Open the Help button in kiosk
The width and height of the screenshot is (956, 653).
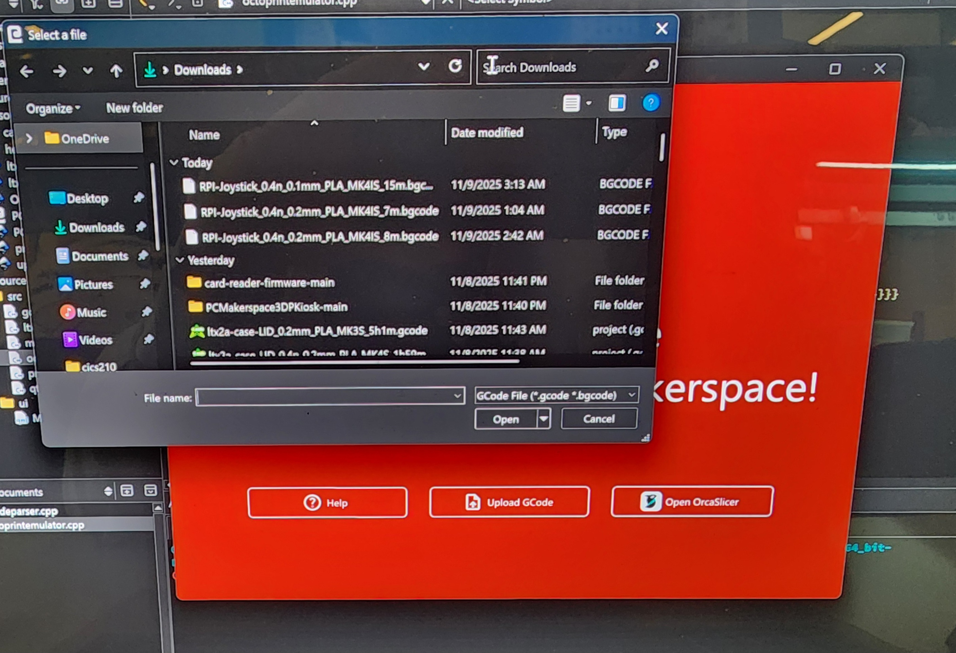pos(327,503)
